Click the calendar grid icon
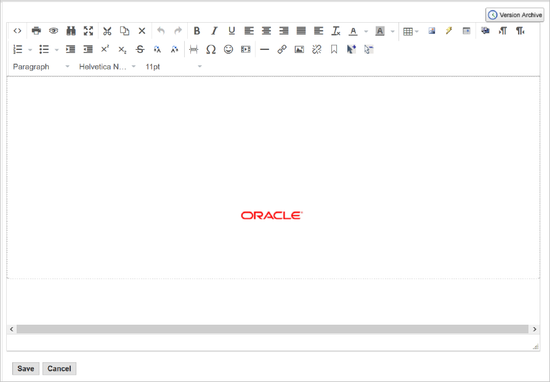 pyautogui.click(x=466, y=31)
